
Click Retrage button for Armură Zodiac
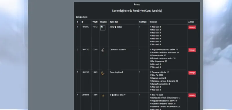(x=192, y=27)
